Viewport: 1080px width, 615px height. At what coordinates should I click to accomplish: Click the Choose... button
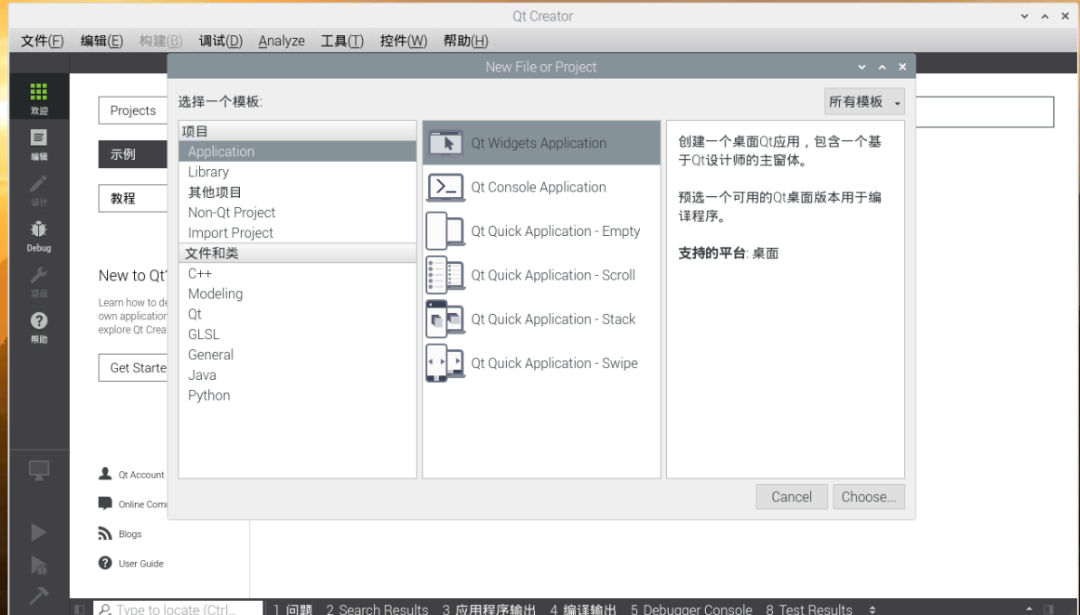pyautogui.click(x=869, y=497)
